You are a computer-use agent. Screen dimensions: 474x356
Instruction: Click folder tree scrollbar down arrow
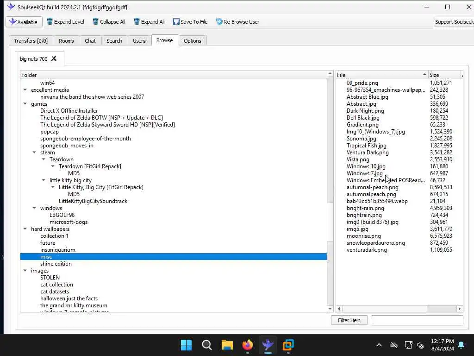330,309
